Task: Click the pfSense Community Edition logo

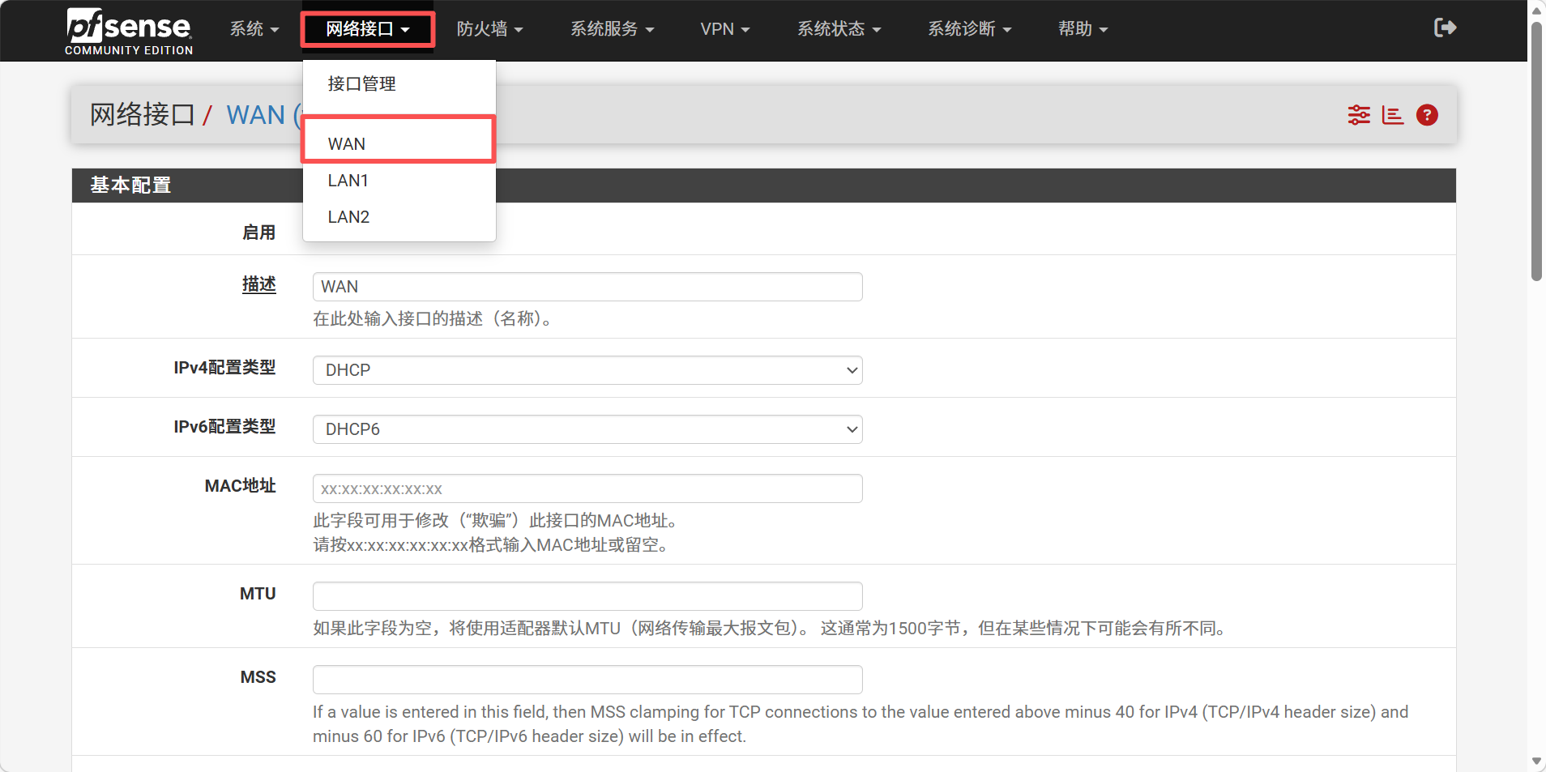Action: tap(129, 31)
